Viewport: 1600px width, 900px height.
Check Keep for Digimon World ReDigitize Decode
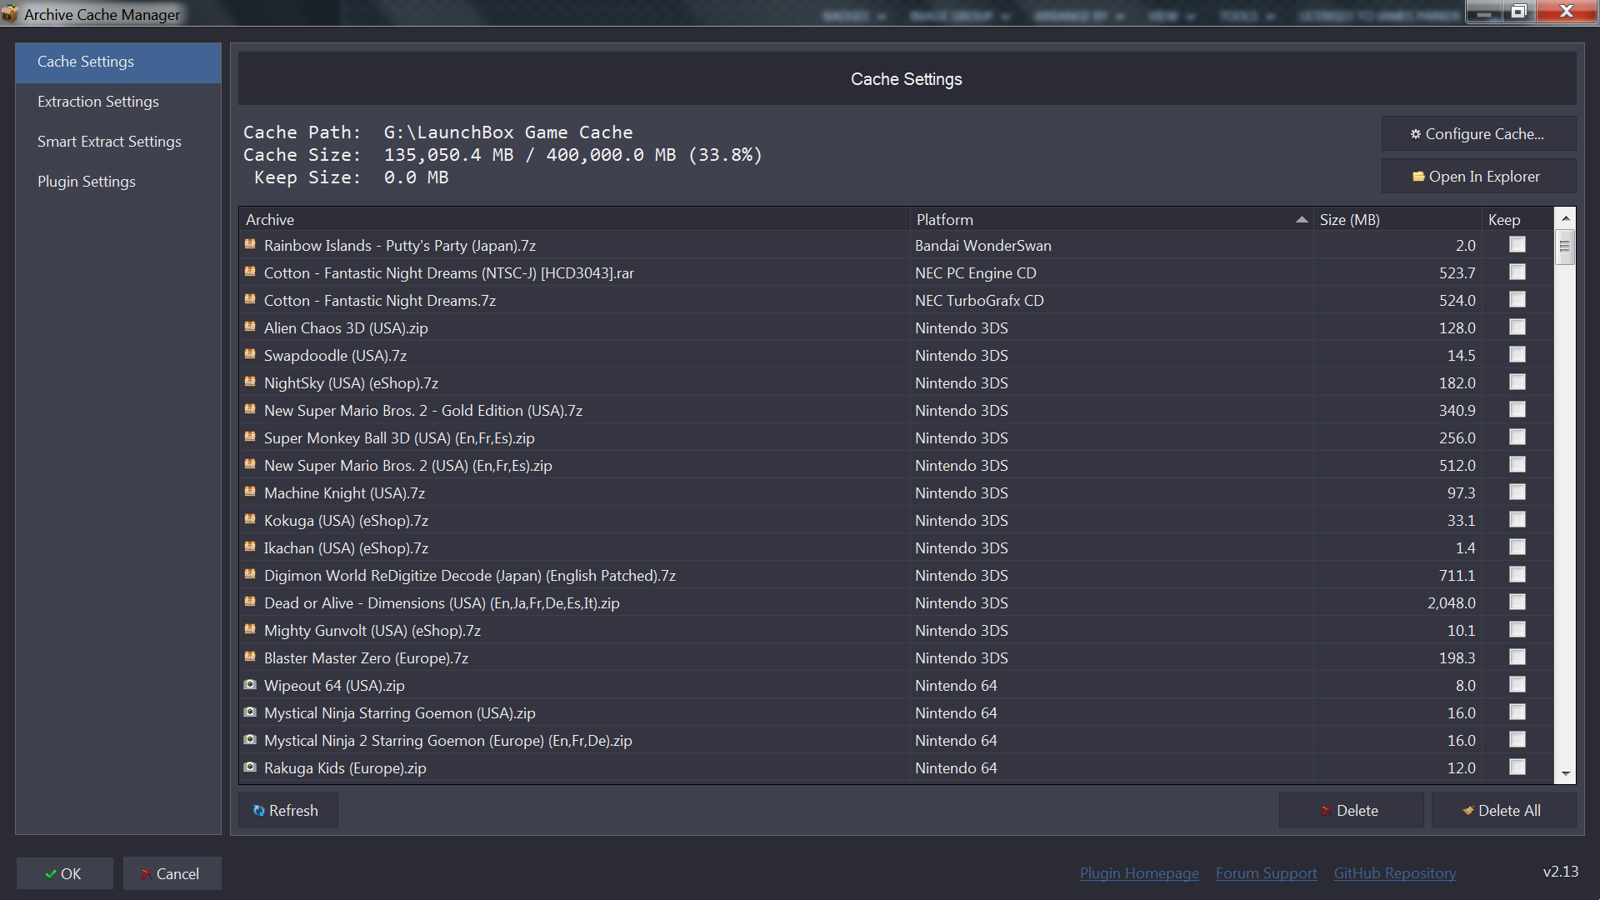(1517, 574)
